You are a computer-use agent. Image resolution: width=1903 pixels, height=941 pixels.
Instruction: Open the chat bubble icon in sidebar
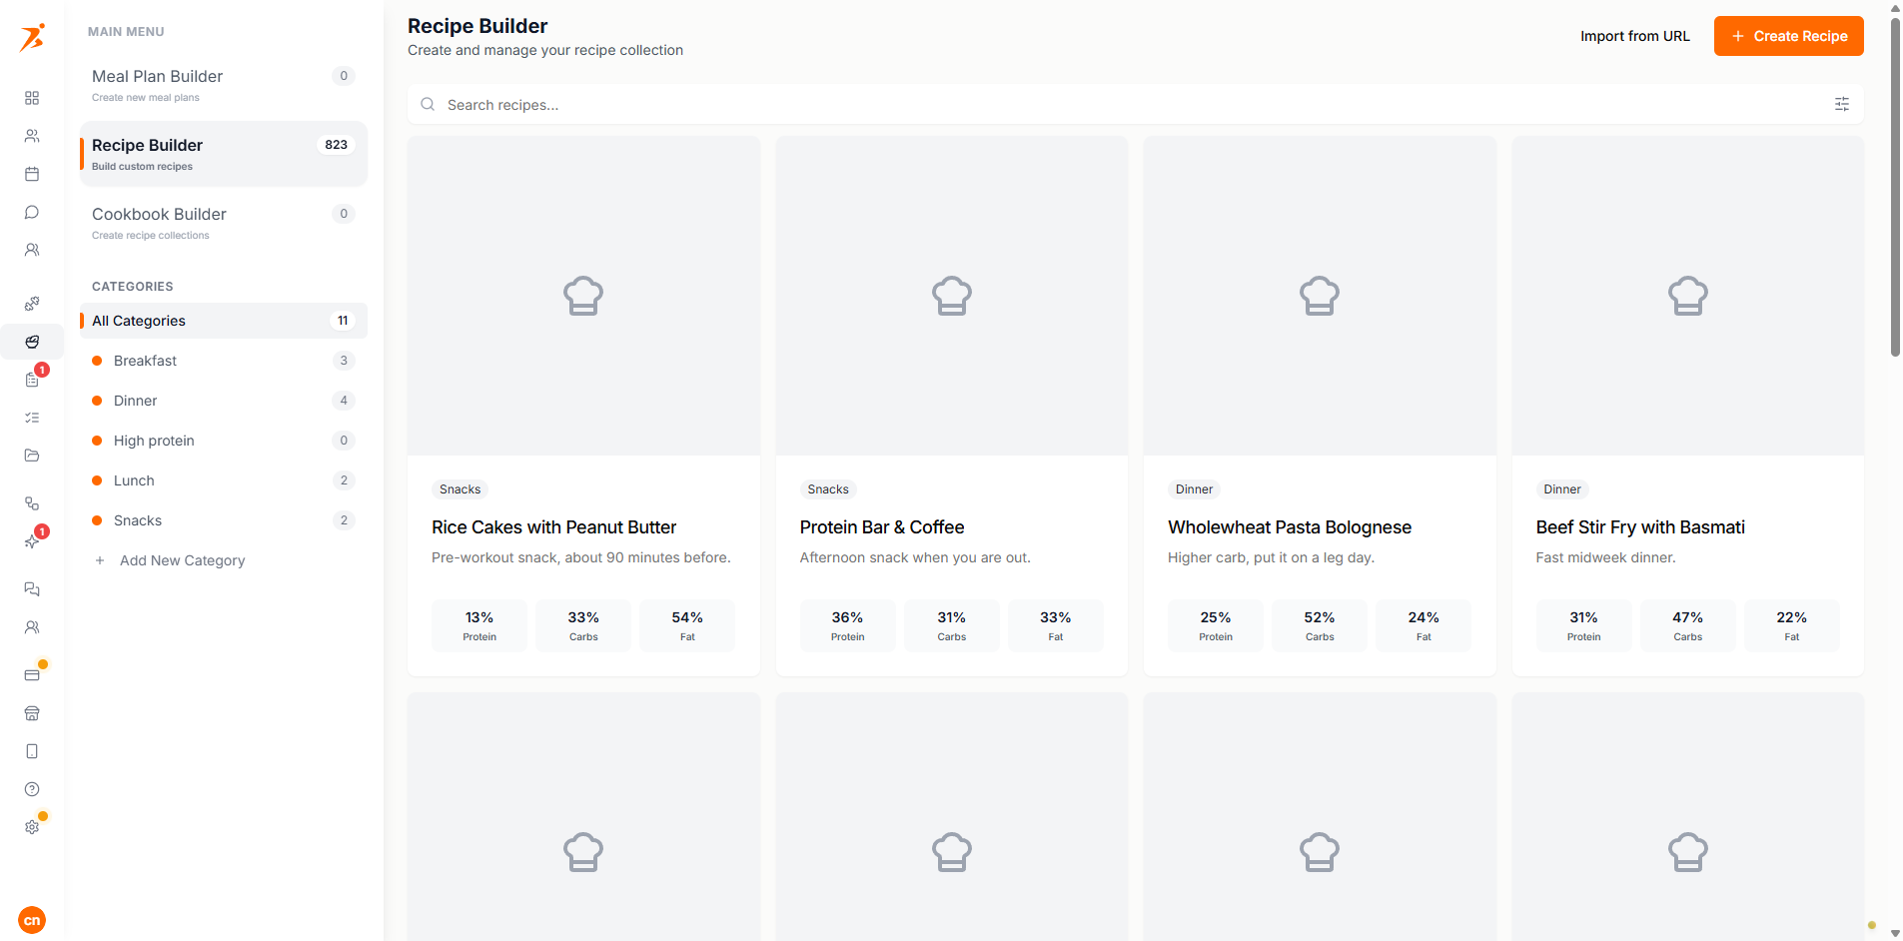[x=32, y=212]
